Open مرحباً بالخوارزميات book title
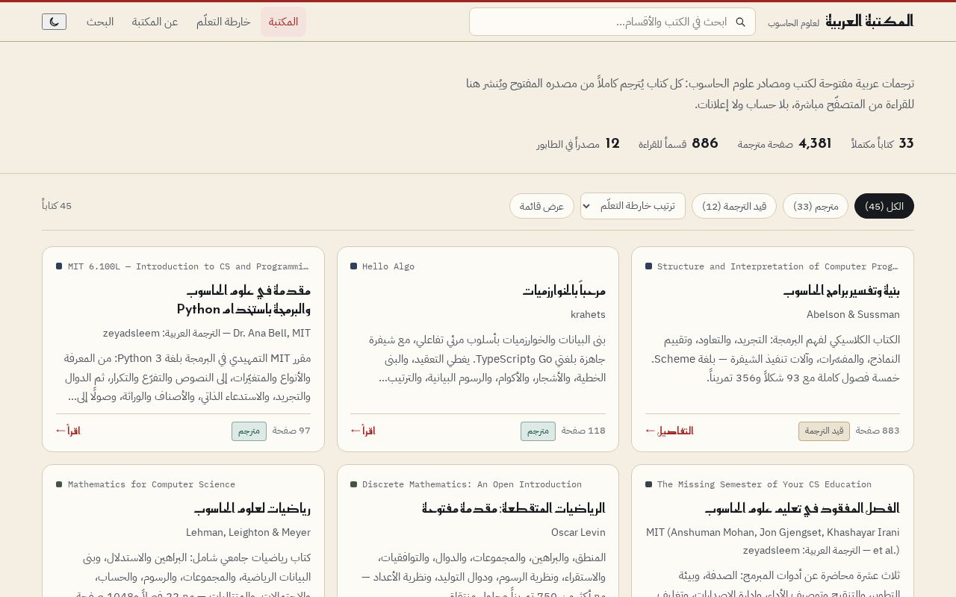956x597 pixels. 564,290
